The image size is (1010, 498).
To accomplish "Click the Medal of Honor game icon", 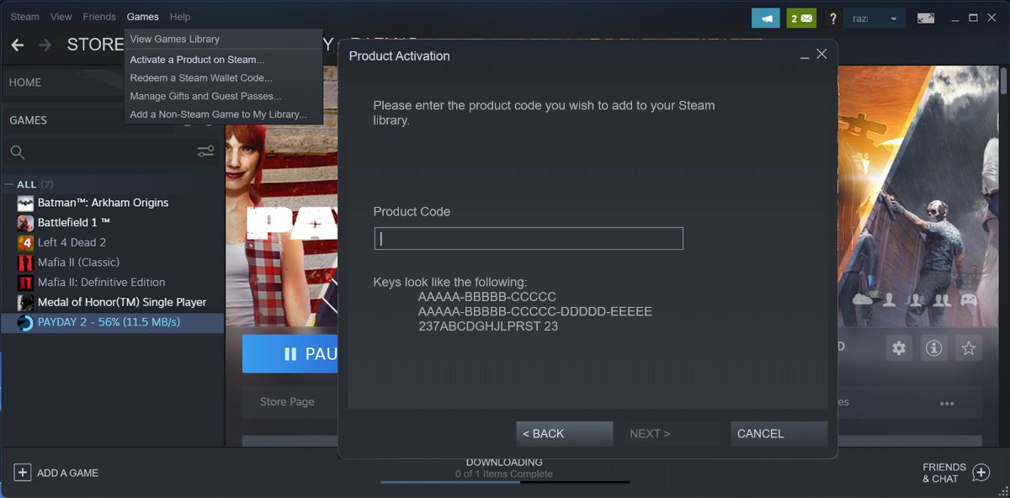I will point(25,302).
